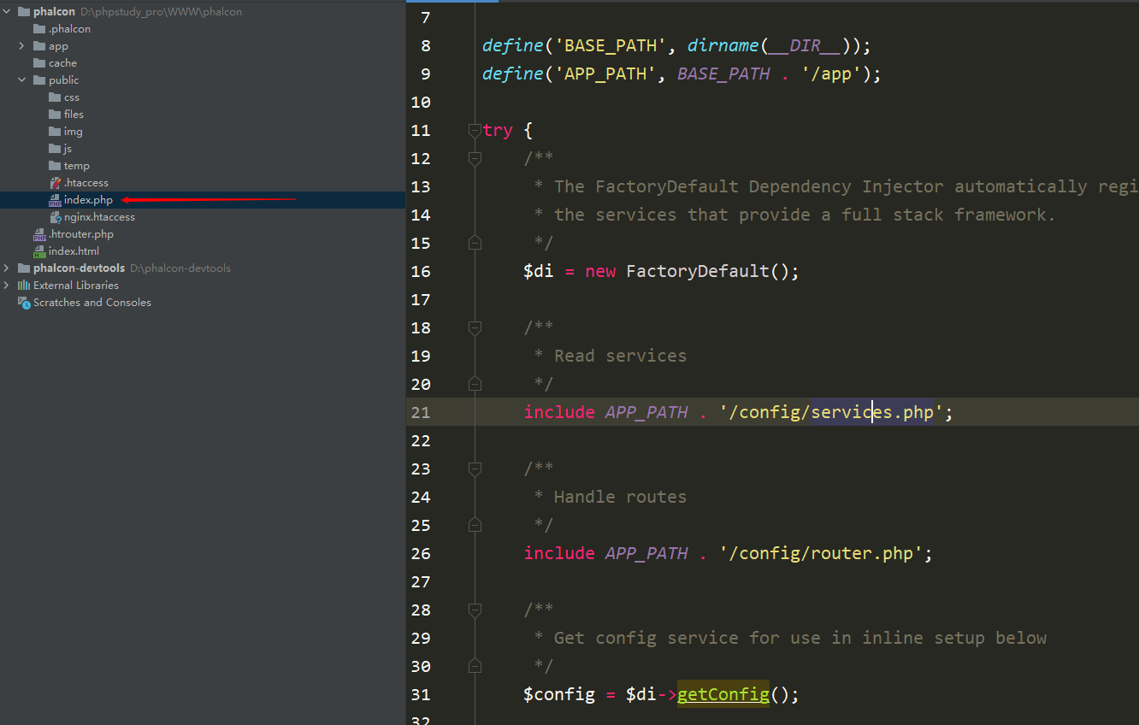1139x725 pixels.
Task: Click the FactoryDefault class name on line 16
Action: (x=698, y=271)
